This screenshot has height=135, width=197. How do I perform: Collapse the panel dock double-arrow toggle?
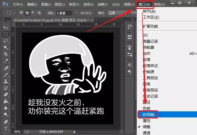pyautogui.click(x=132, y=19)
